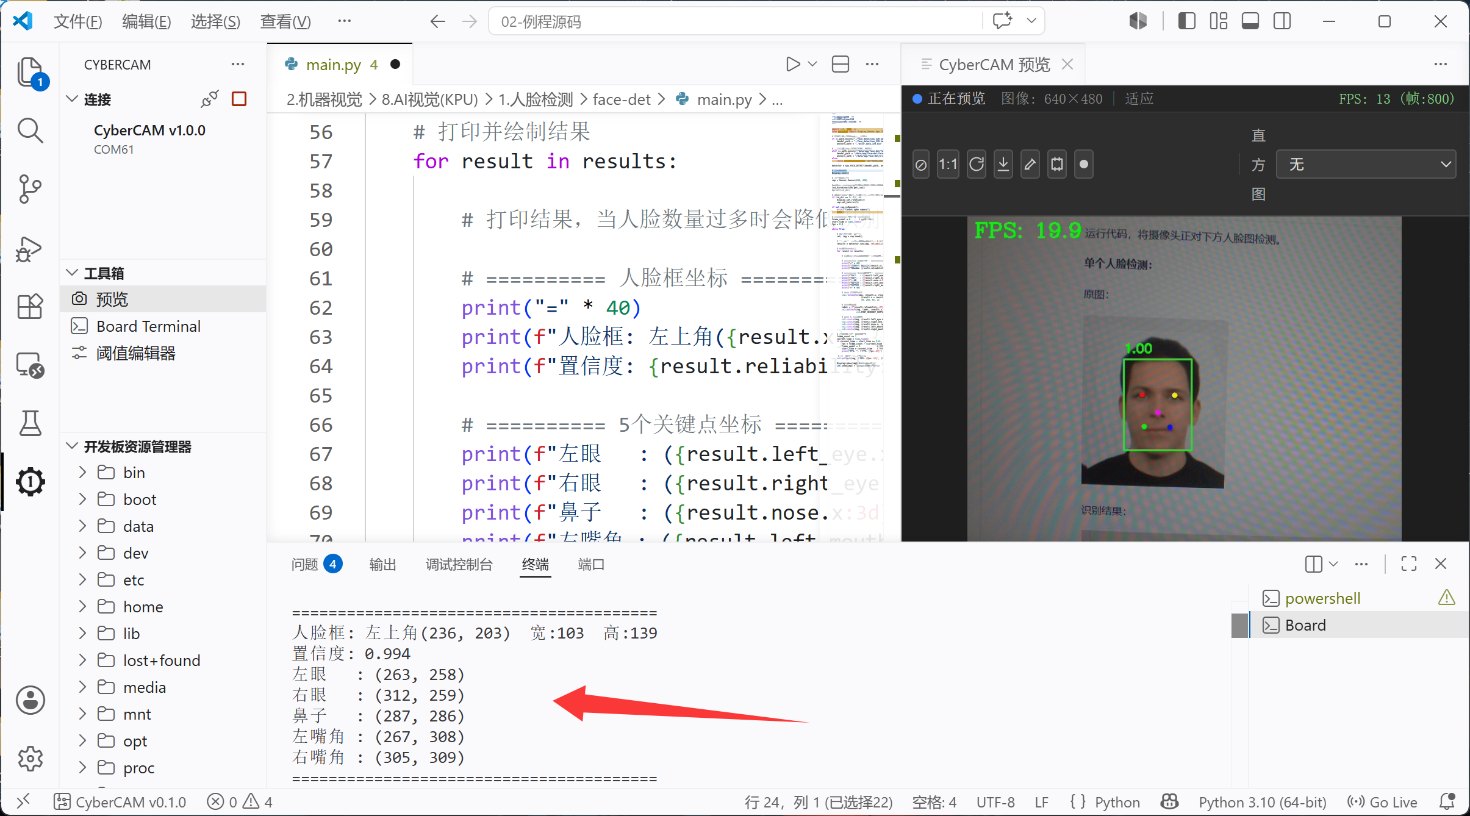Click the clear icon in preview toolbar
This screenshot has width=1470, height=816.
coord(921,165)
